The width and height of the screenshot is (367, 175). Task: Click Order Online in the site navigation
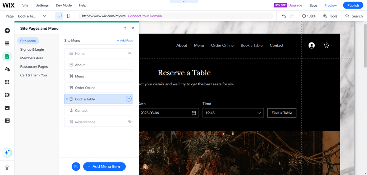(222, 45)
